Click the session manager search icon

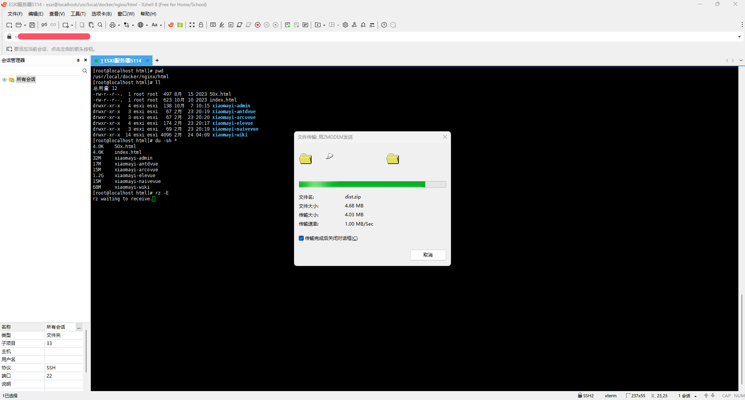85,71
